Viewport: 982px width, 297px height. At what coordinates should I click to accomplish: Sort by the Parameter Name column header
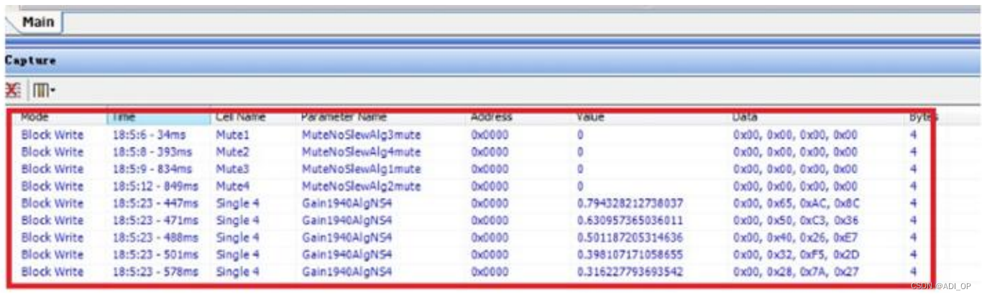pyautogui.click(x=344, y=116)
